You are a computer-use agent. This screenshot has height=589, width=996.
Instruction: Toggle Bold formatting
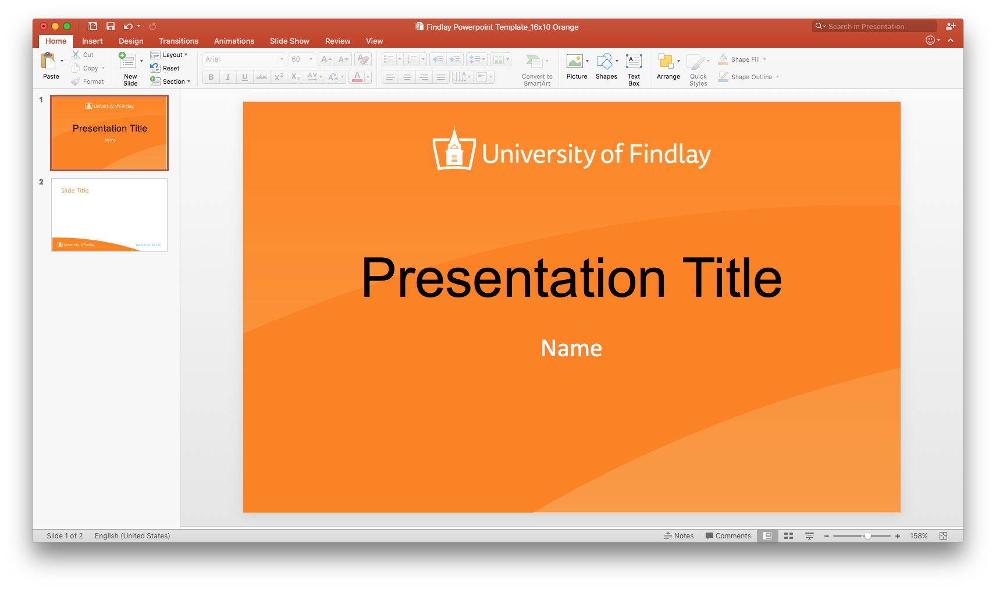[x=211, y=77]
